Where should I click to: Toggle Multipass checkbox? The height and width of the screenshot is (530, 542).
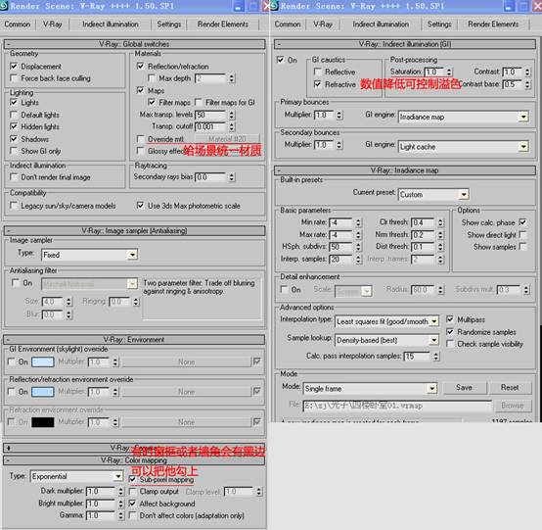click(x=450, y=319)
